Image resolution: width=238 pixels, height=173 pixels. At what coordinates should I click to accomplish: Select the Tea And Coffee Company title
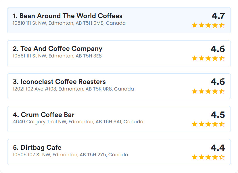pyautogui.click(x=57, y=49)
